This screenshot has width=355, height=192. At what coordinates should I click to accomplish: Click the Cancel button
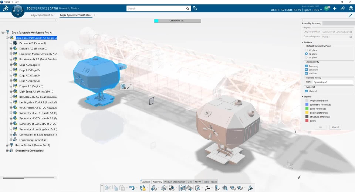coord(335,127)
